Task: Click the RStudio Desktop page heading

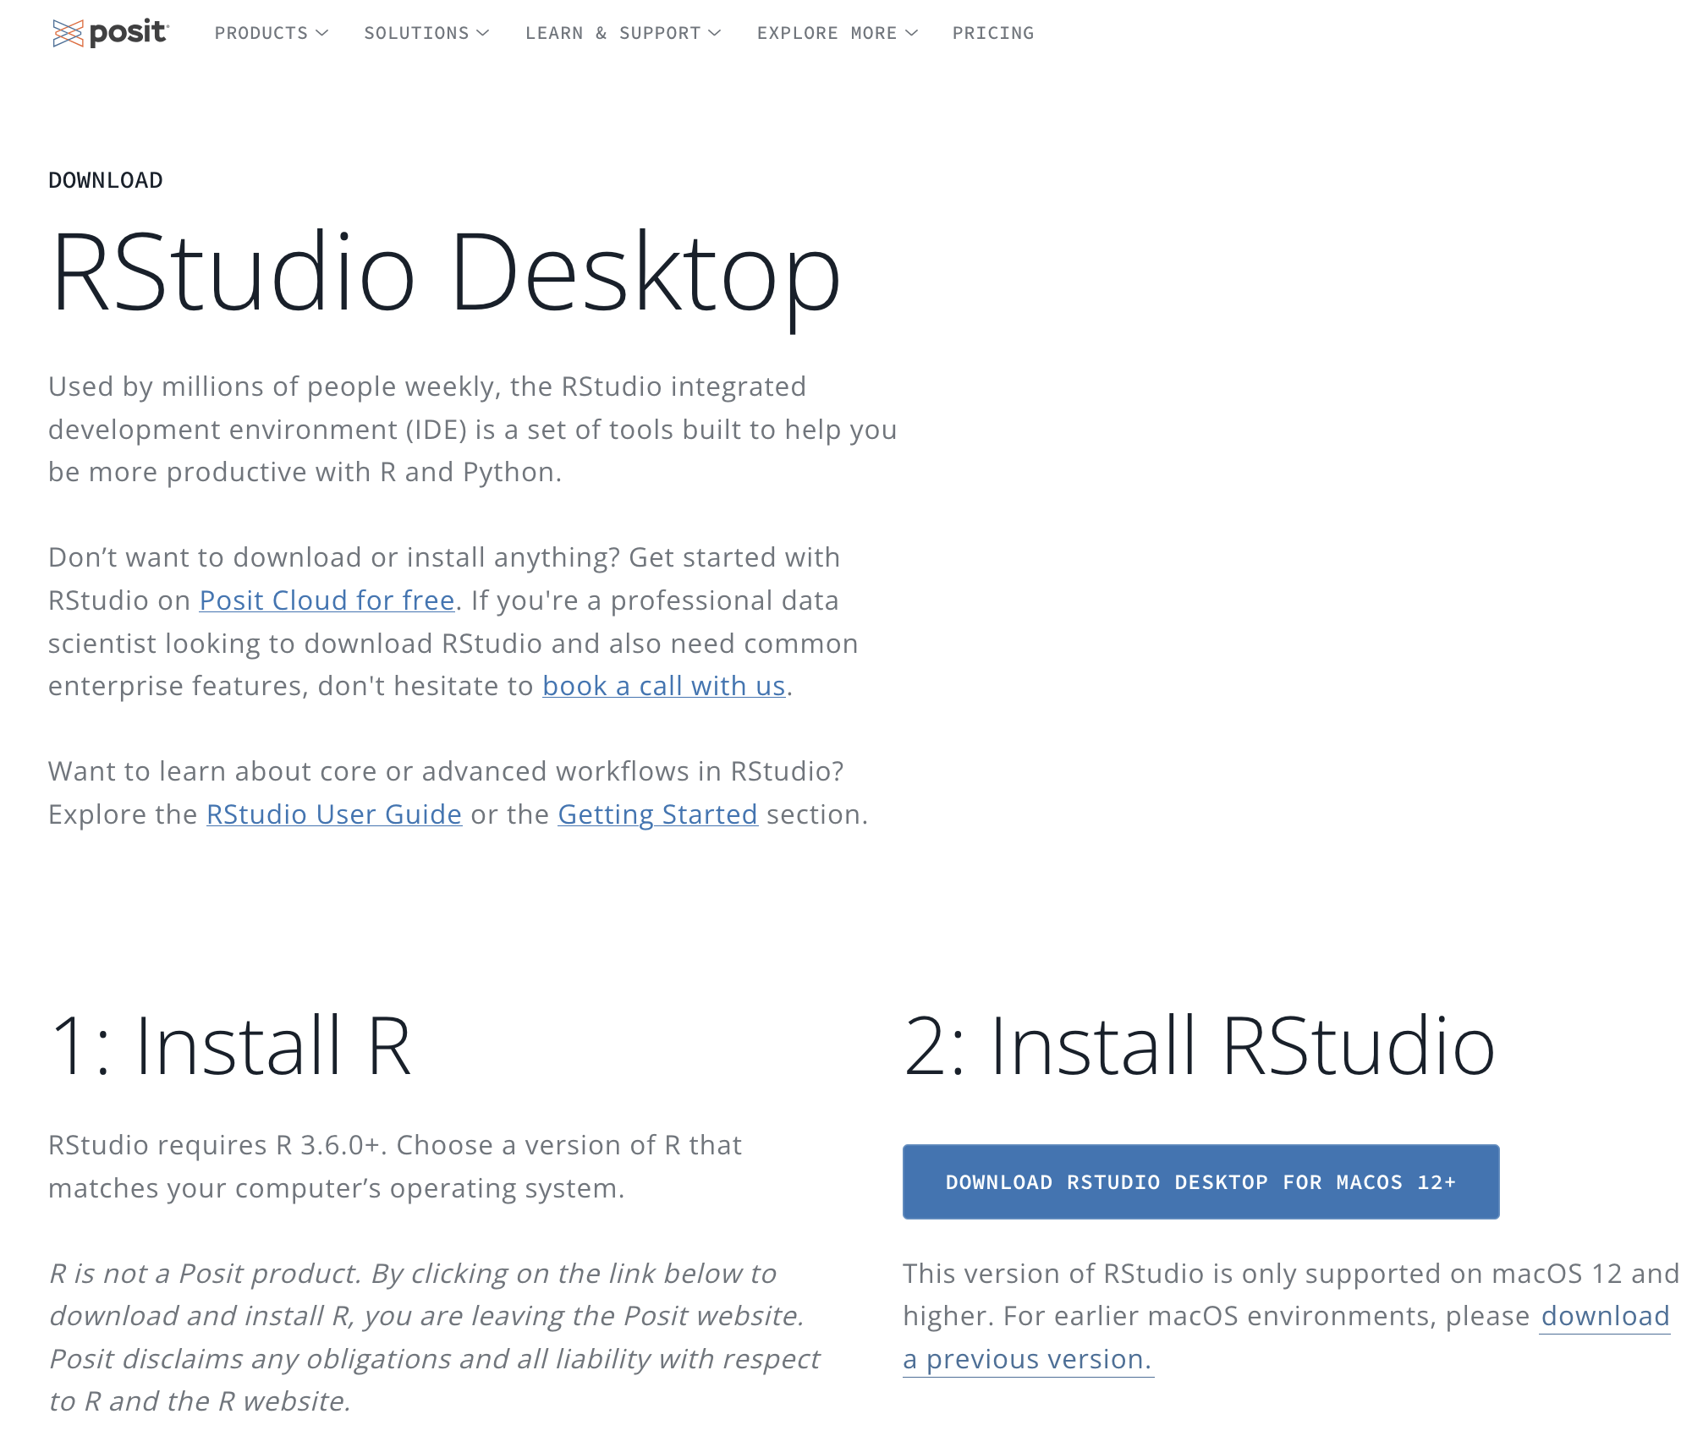Action: [445, 274]
